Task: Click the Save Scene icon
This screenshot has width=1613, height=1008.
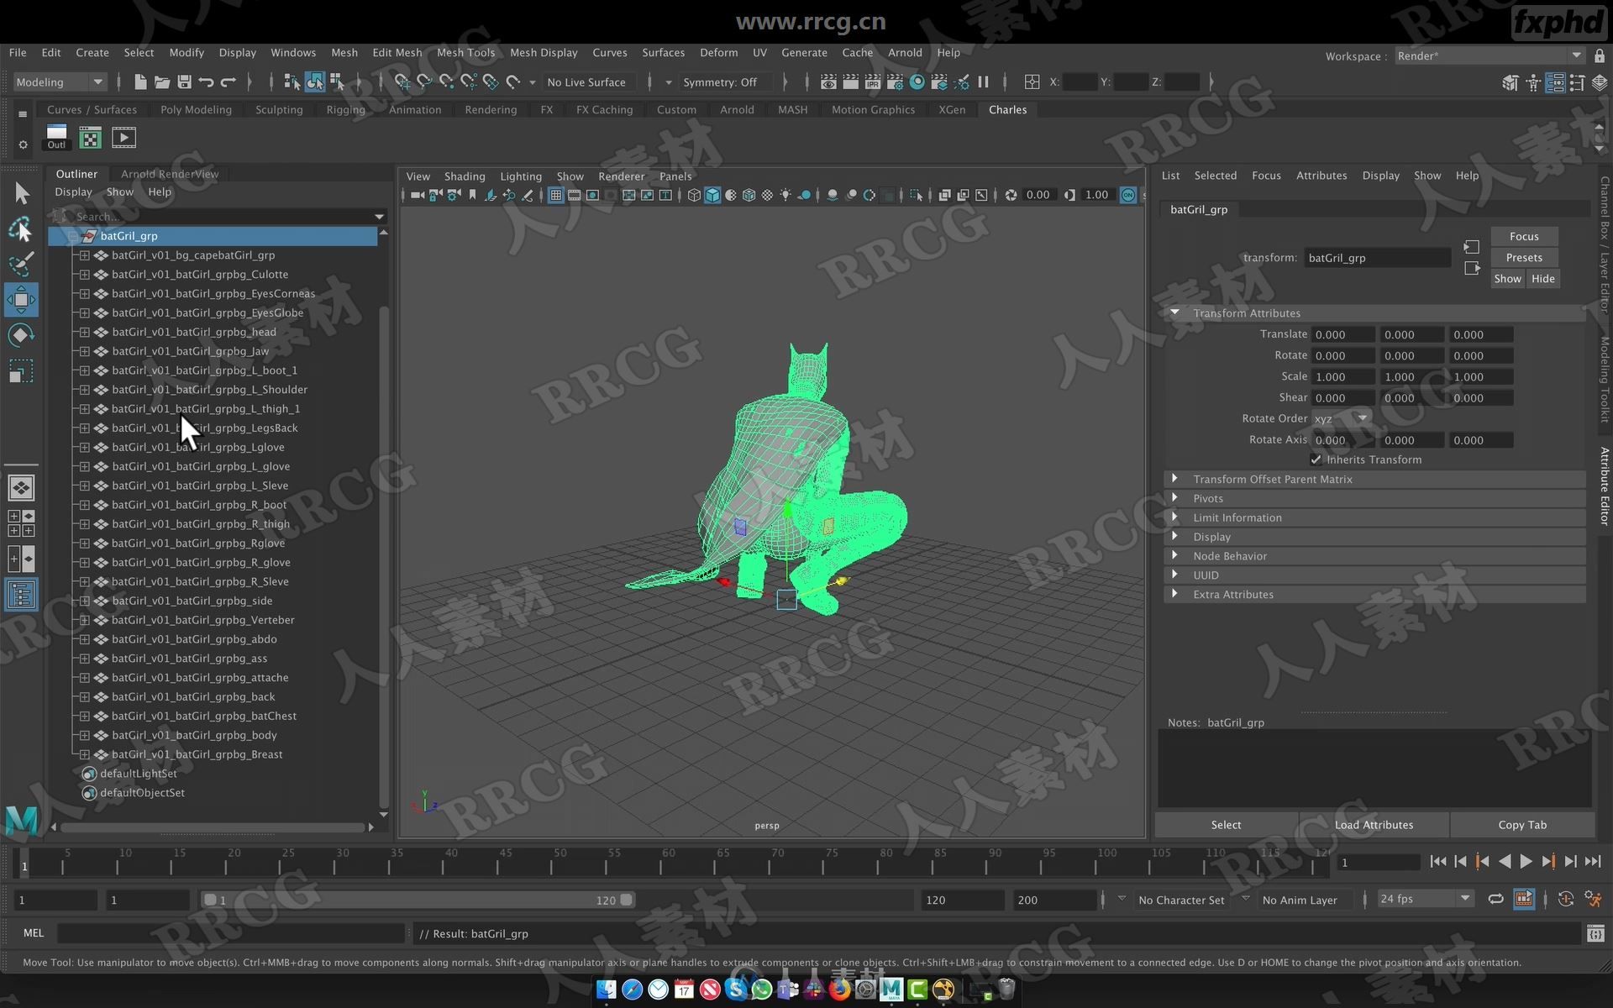Action: pyautogui.click(x=184, y=81)
